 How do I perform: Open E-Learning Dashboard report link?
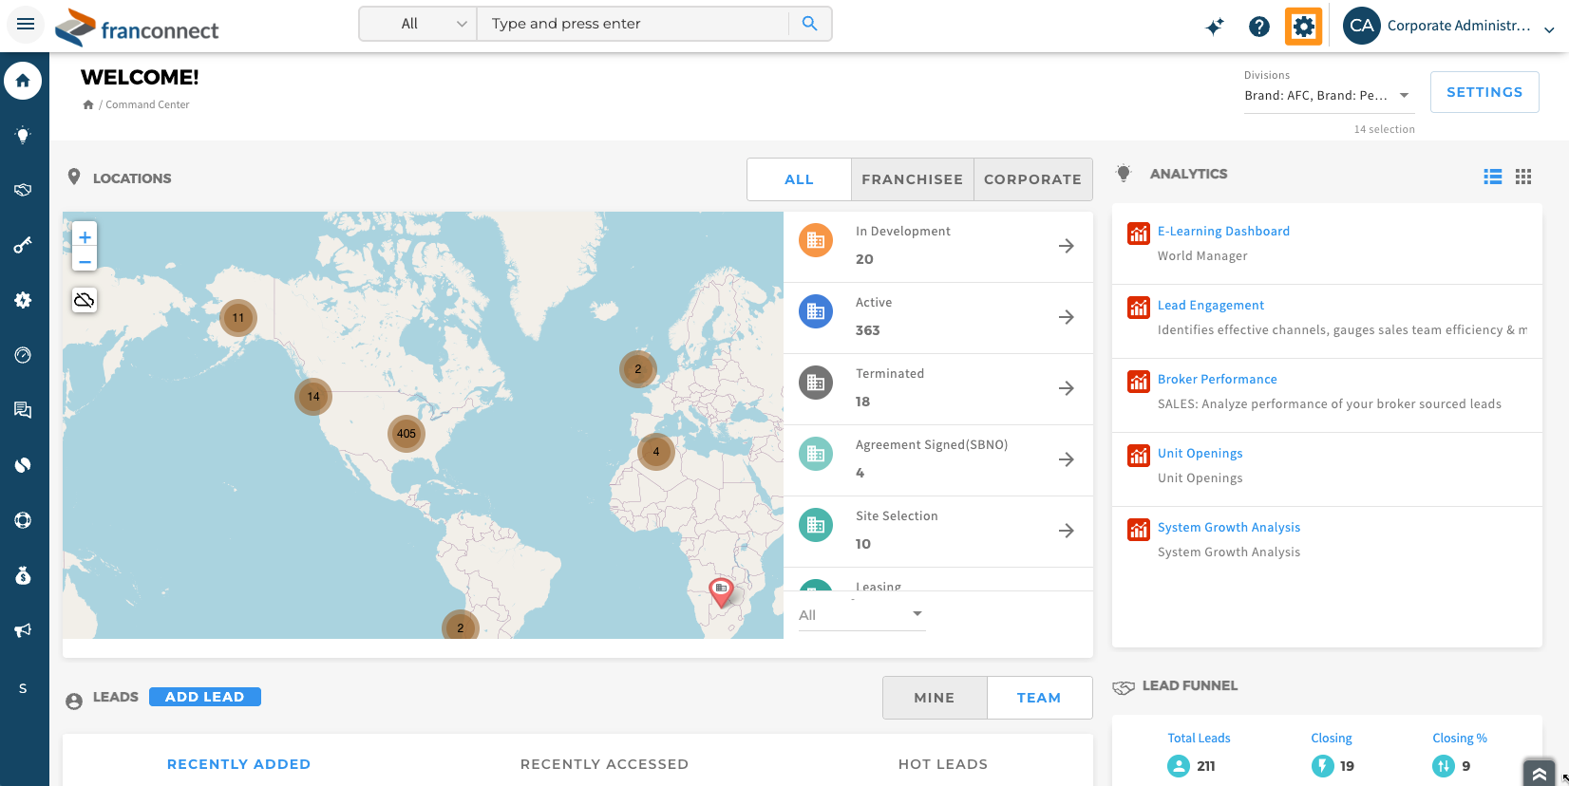tap(1223, 231)
